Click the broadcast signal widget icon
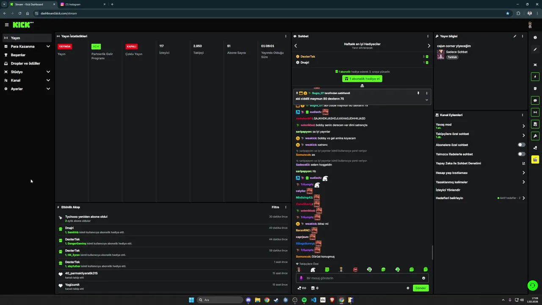Image resolution: width=542 pixels, height=305 pixels. pos(535,112)
